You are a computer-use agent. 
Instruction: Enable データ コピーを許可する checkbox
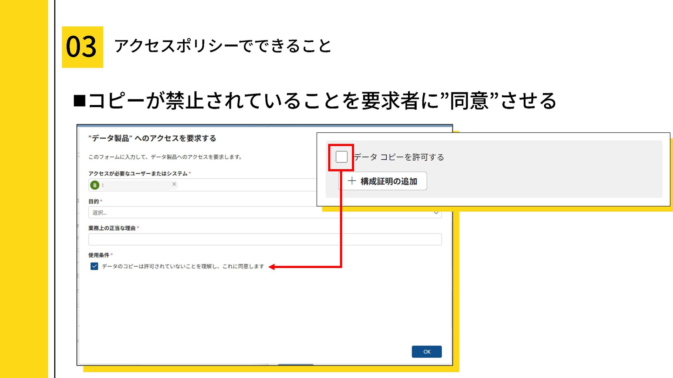[x=341, y=157]
